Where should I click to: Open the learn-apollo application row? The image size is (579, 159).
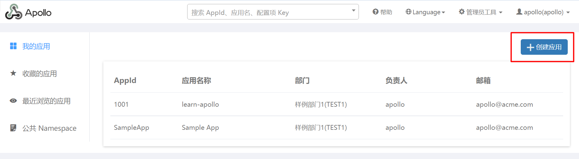click(x=337, y=104)
